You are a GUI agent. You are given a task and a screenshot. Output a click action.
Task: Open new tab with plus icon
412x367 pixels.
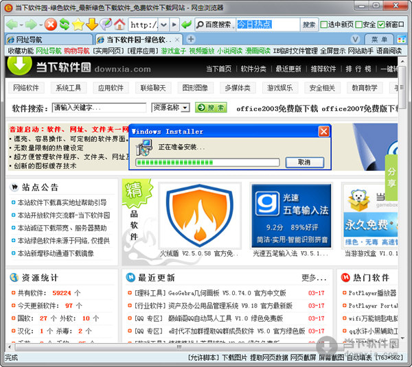pyautogui.click(x=191, y=39)
